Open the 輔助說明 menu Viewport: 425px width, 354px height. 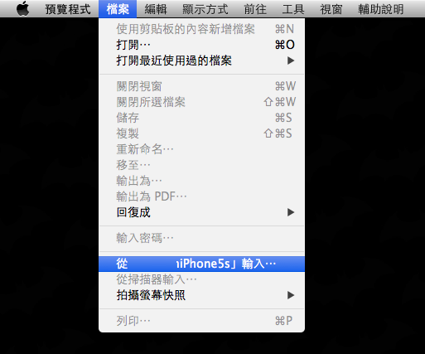coord(381,9)
